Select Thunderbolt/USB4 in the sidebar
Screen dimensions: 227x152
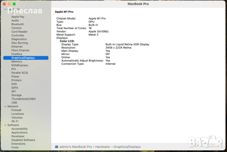coord(23,99)
